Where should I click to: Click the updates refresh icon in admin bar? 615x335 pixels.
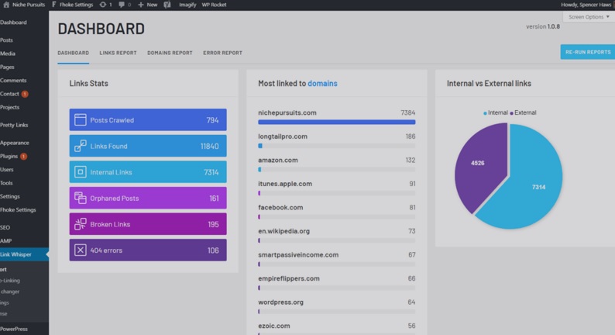[x=103, y=5]
